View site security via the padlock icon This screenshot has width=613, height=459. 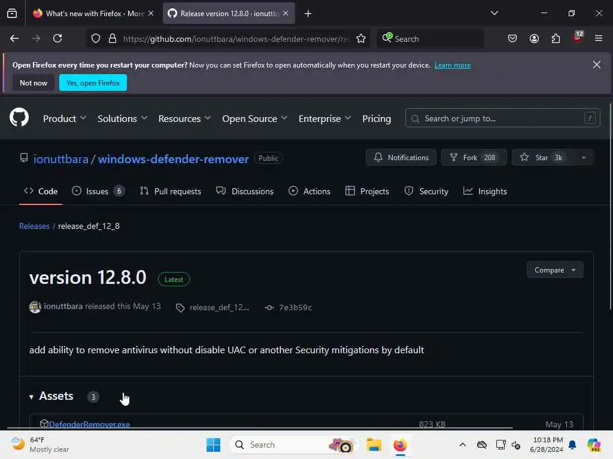(x=113, y=38)
